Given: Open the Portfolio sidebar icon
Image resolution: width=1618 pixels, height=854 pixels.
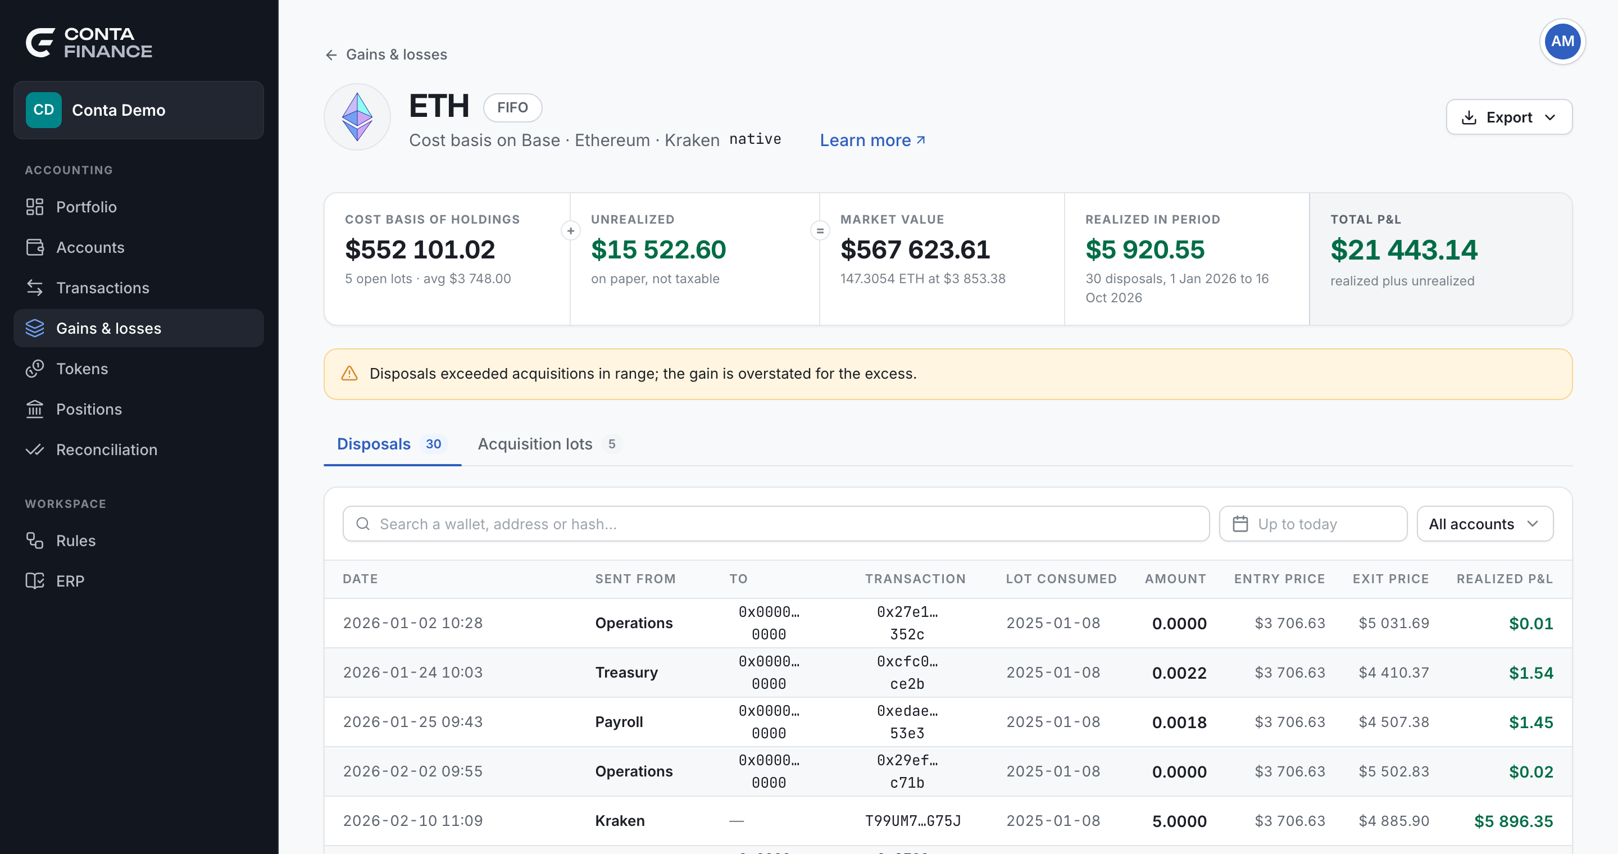Looking at the screenshot, I should [34, 207].
